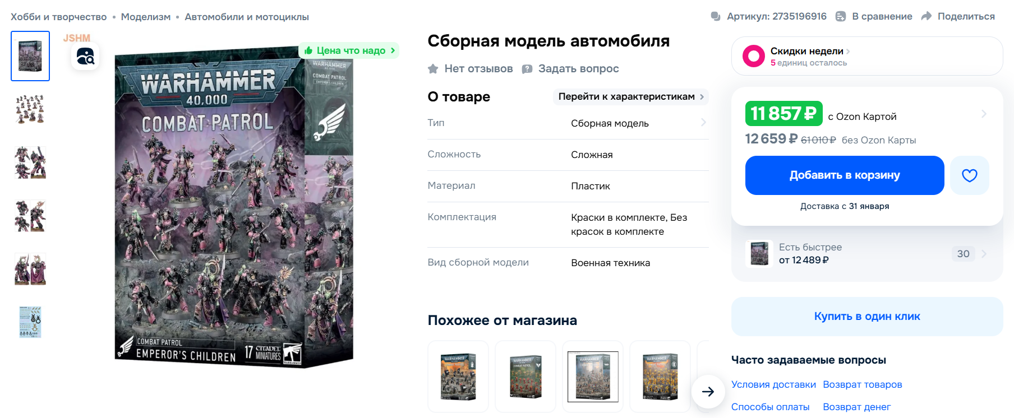Open Условия доставки link

coord(773,384)
